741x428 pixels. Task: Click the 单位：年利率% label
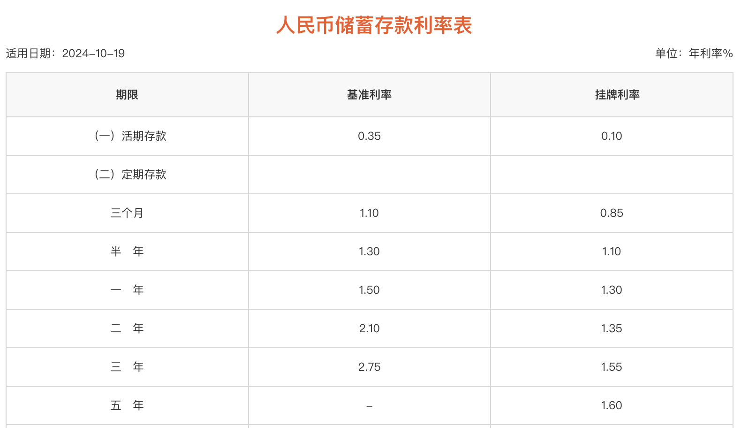click(x=694, y=53)
